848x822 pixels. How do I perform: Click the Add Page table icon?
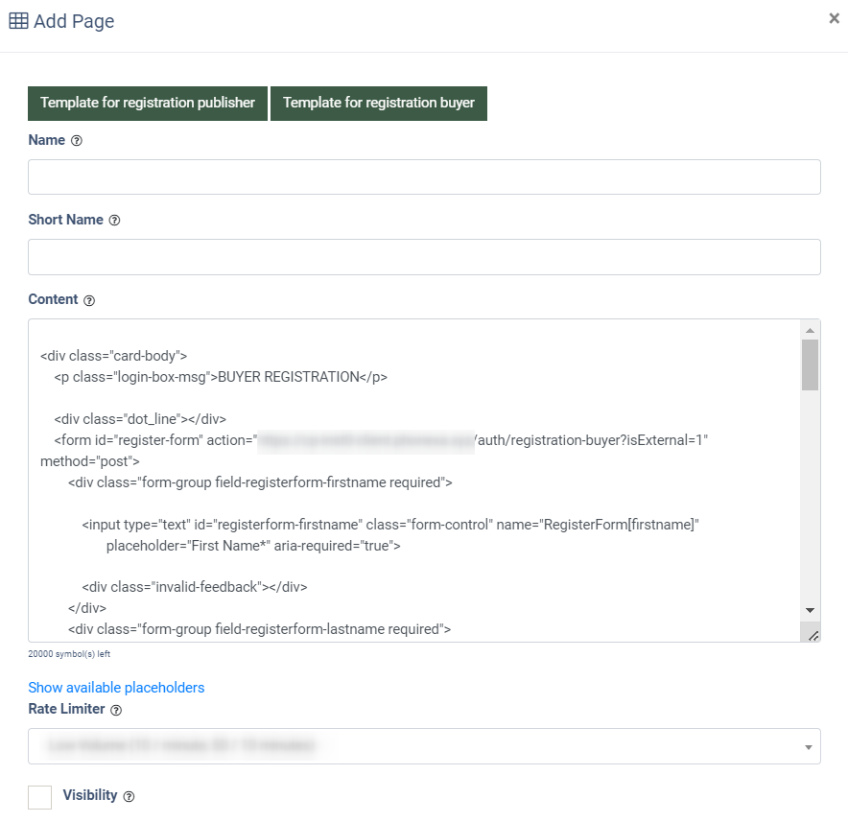18,21
